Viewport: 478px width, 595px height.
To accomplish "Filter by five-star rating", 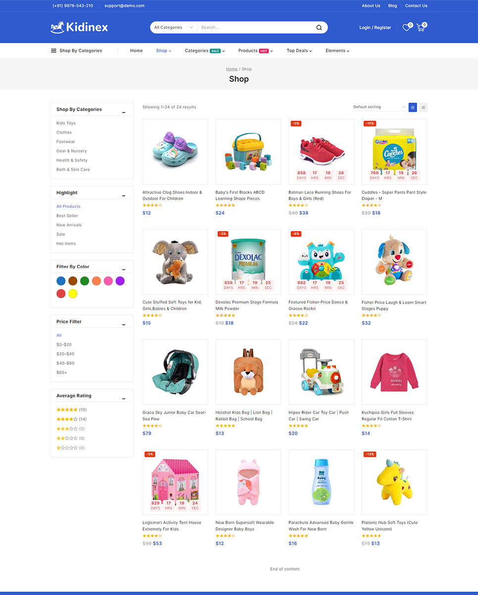I will pyautogui.click(x=71, y=410).
